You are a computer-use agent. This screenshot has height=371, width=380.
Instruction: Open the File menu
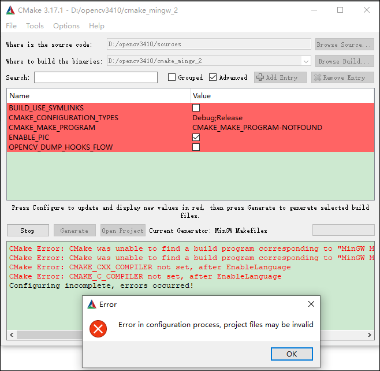pos(11,25)
